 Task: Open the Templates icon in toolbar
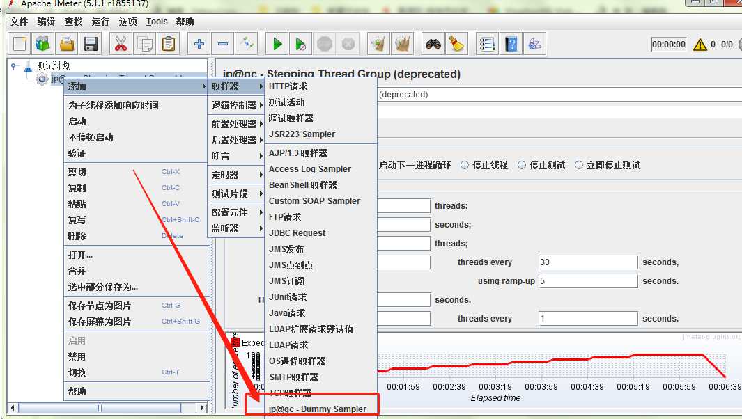click(x=43, y=44)
